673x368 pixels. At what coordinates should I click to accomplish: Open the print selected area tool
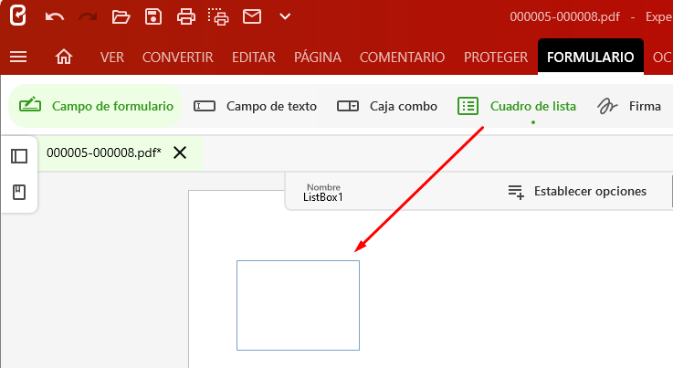[218, 16]
